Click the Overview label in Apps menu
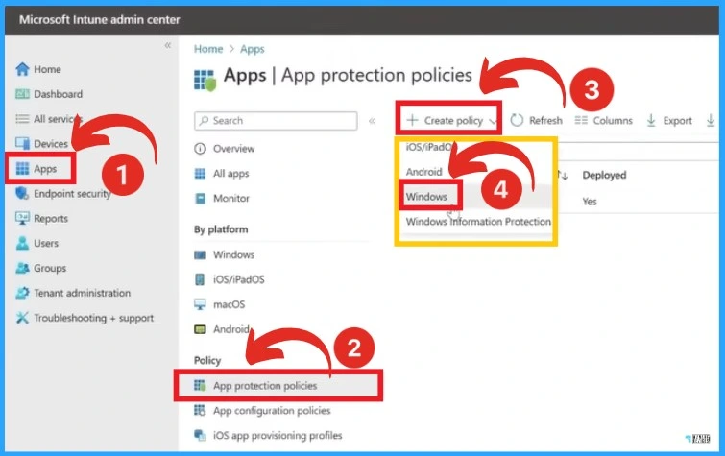 233,149
